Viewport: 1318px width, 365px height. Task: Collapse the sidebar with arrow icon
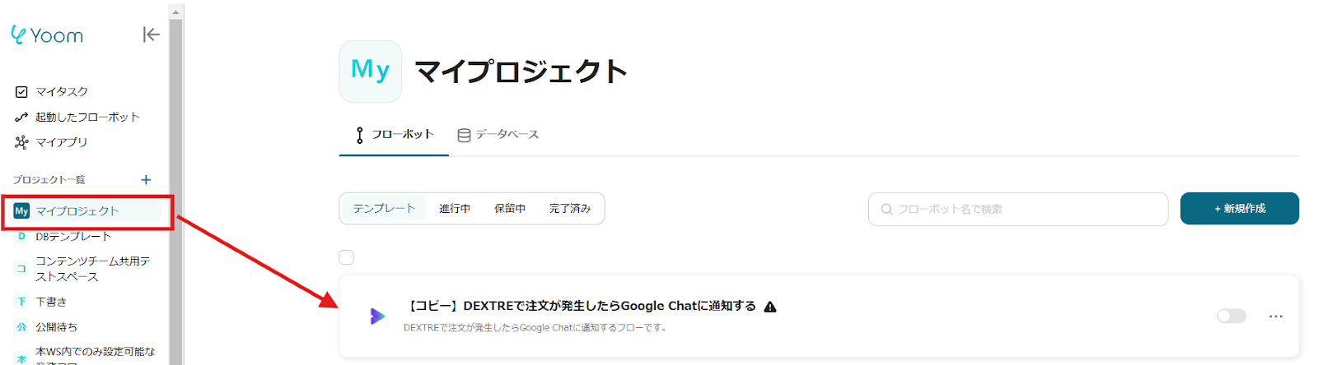tap(151, 35)
